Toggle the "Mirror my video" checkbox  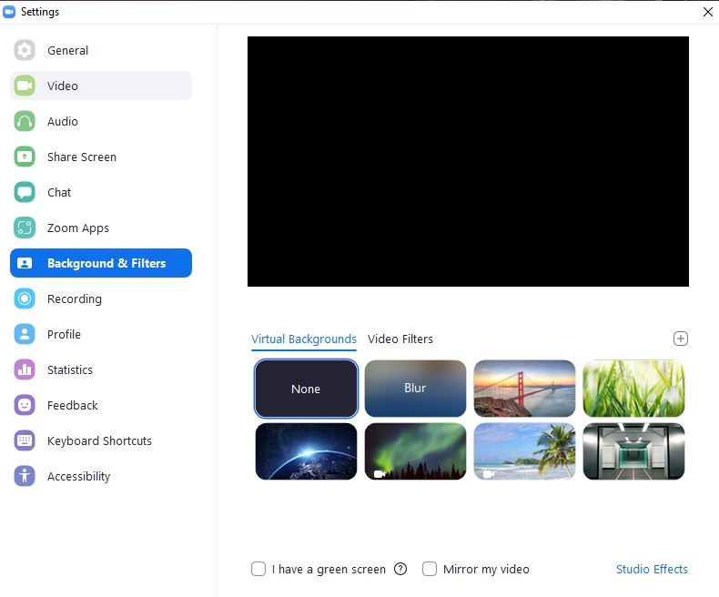(430, 569)
